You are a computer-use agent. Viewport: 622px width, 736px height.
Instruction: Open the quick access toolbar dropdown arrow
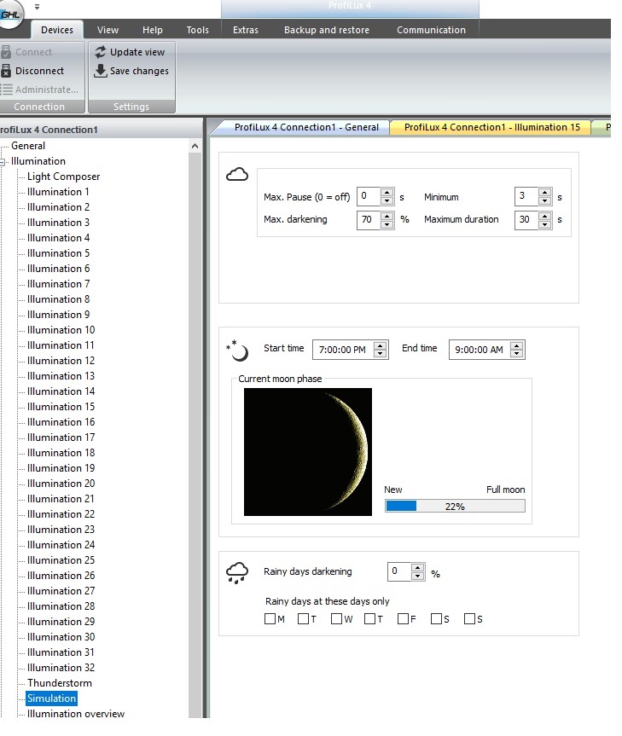tap(37, 7)
